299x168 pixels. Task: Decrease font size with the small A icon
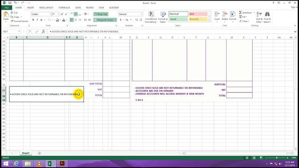[66, 14]
